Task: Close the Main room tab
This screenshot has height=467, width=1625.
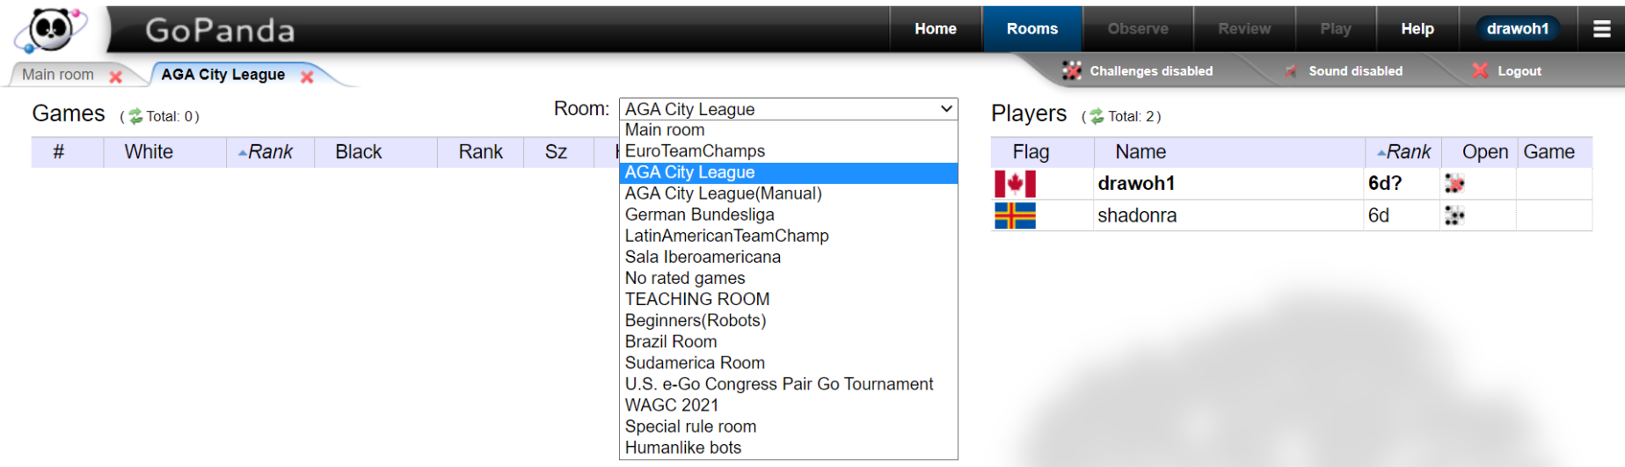Action: tap(115, 77)
